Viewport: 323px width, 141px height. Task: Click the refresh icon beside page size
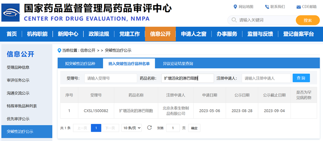click(149, 128)
